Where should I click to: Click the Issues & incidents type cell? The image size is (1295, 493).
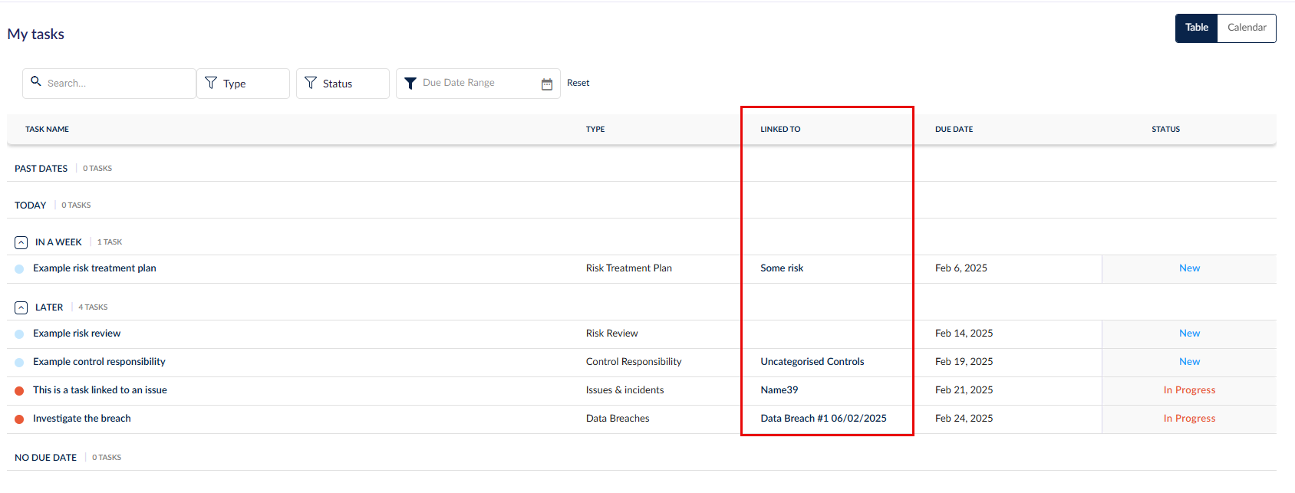coord(625,390)
